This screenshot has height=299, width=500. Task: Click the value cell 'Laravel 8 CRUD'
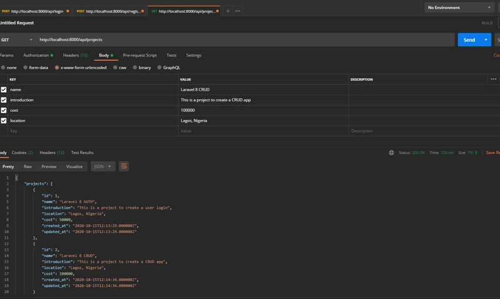[x=263, y=89]
